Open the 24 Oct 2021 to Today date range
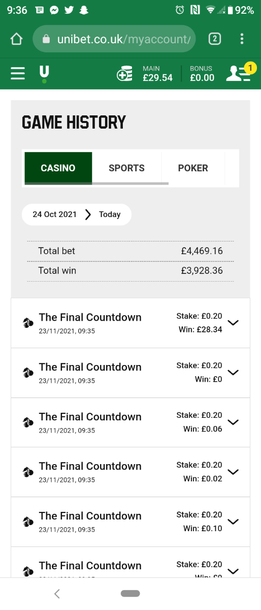The width and height of the screenshot is (261, 610). 77,215
